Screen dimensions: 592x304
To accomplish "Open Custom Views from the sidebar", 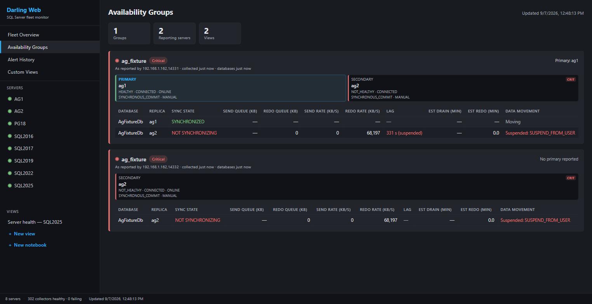I will tap(50, 72).
